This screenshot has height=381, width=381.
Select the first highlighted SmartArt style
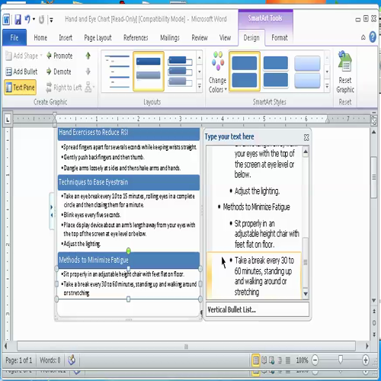(245, 72)
